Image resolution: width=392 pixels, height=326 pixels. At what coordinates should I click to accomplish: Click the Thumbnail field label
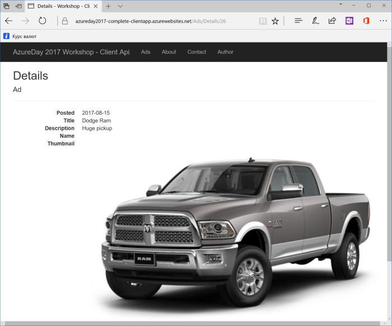(x=61, y=144)
